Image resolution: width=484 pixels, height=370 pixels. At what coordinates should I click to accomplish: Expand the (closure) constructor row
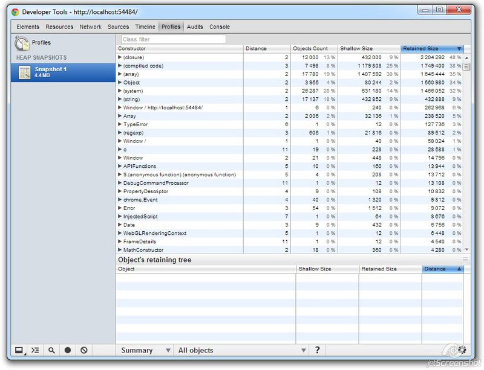tap(119, 57)
